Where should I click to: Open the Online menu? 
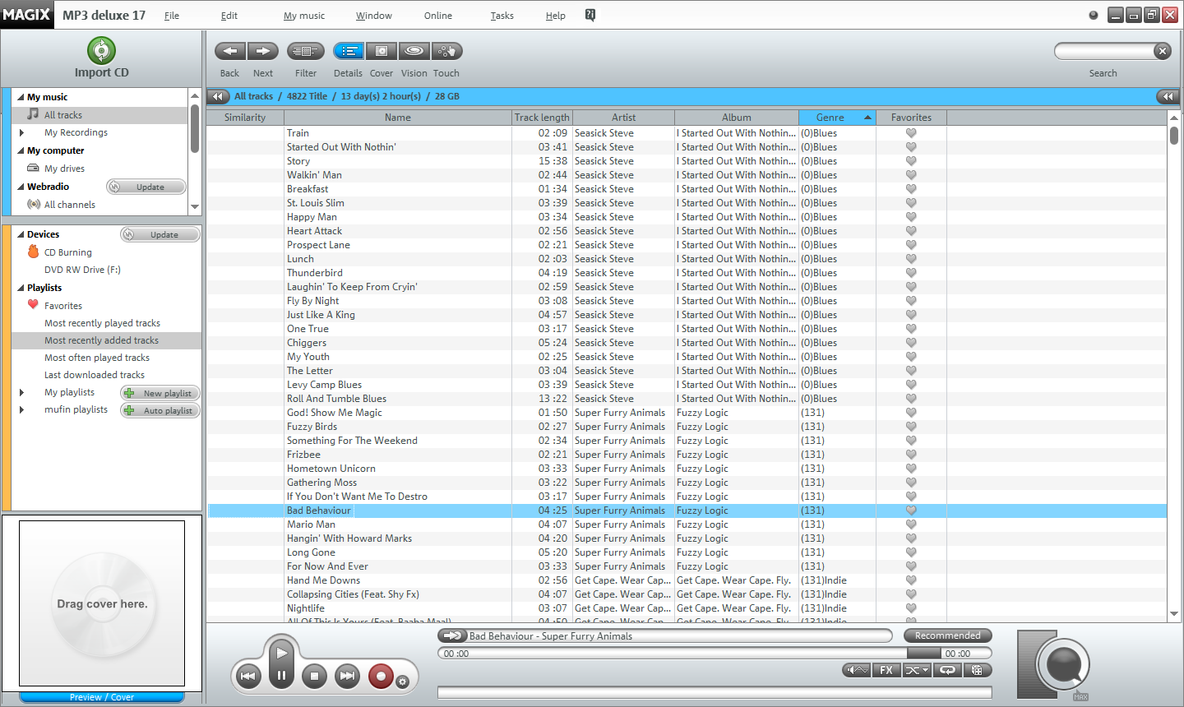(x=438, y=16)
